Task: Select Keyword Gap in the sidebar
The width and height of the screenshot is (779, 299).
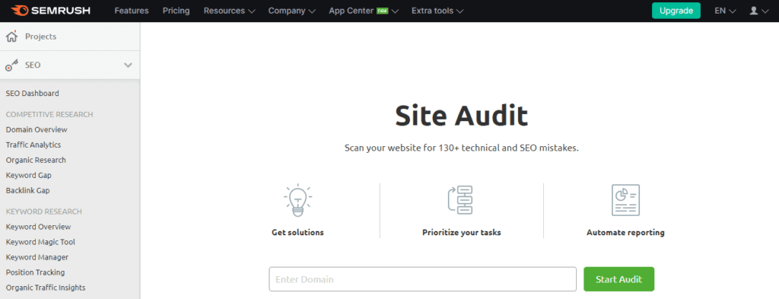Action: coord(28,175)
